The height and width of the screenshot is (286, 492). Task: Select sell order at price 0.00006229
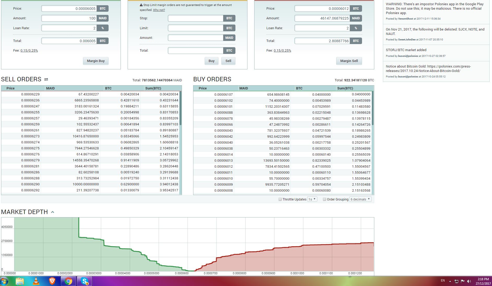[x=90, y=94]
